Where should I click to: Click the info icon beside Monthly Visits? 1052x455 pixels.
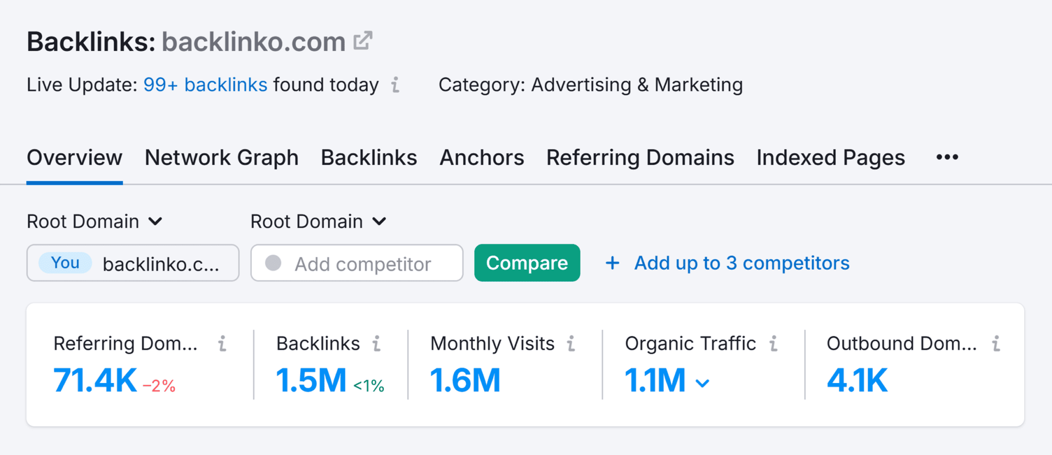click(570, 344)
